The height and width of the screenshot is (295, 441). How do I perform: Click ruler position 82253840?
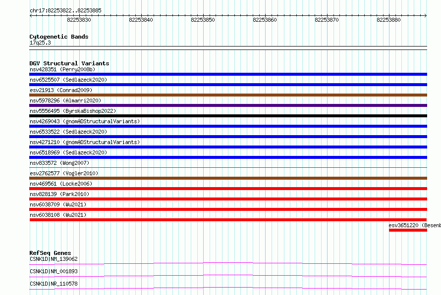(141, 20)
